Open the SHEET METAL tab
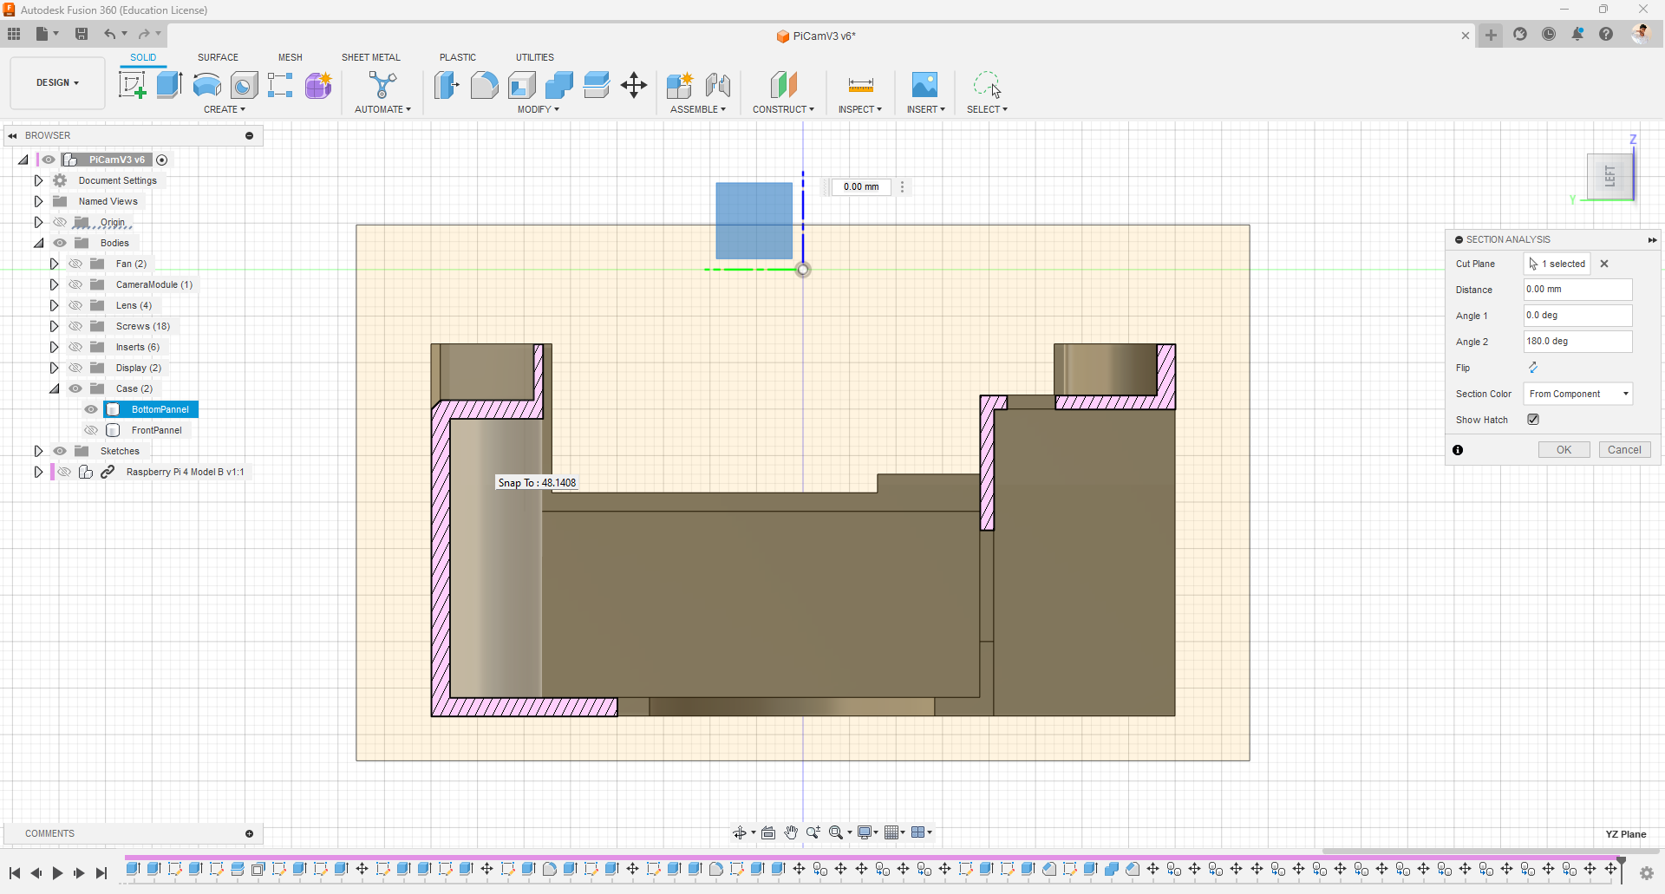The width and height of the screenshot is (1665, 894). coord(370,57)
